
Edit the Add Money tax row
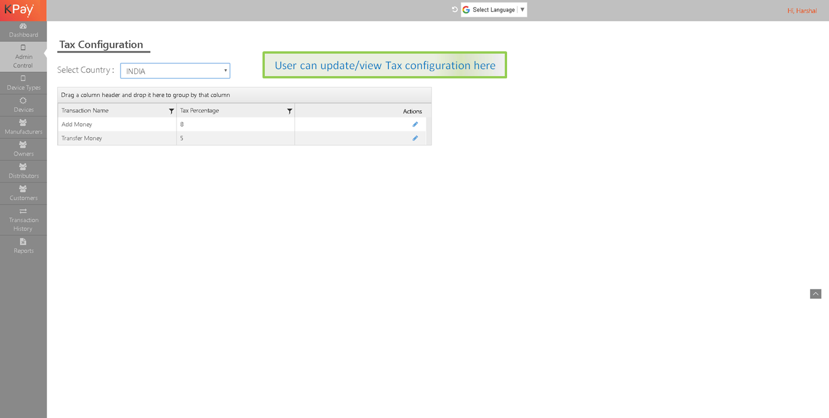coord(415,125)
